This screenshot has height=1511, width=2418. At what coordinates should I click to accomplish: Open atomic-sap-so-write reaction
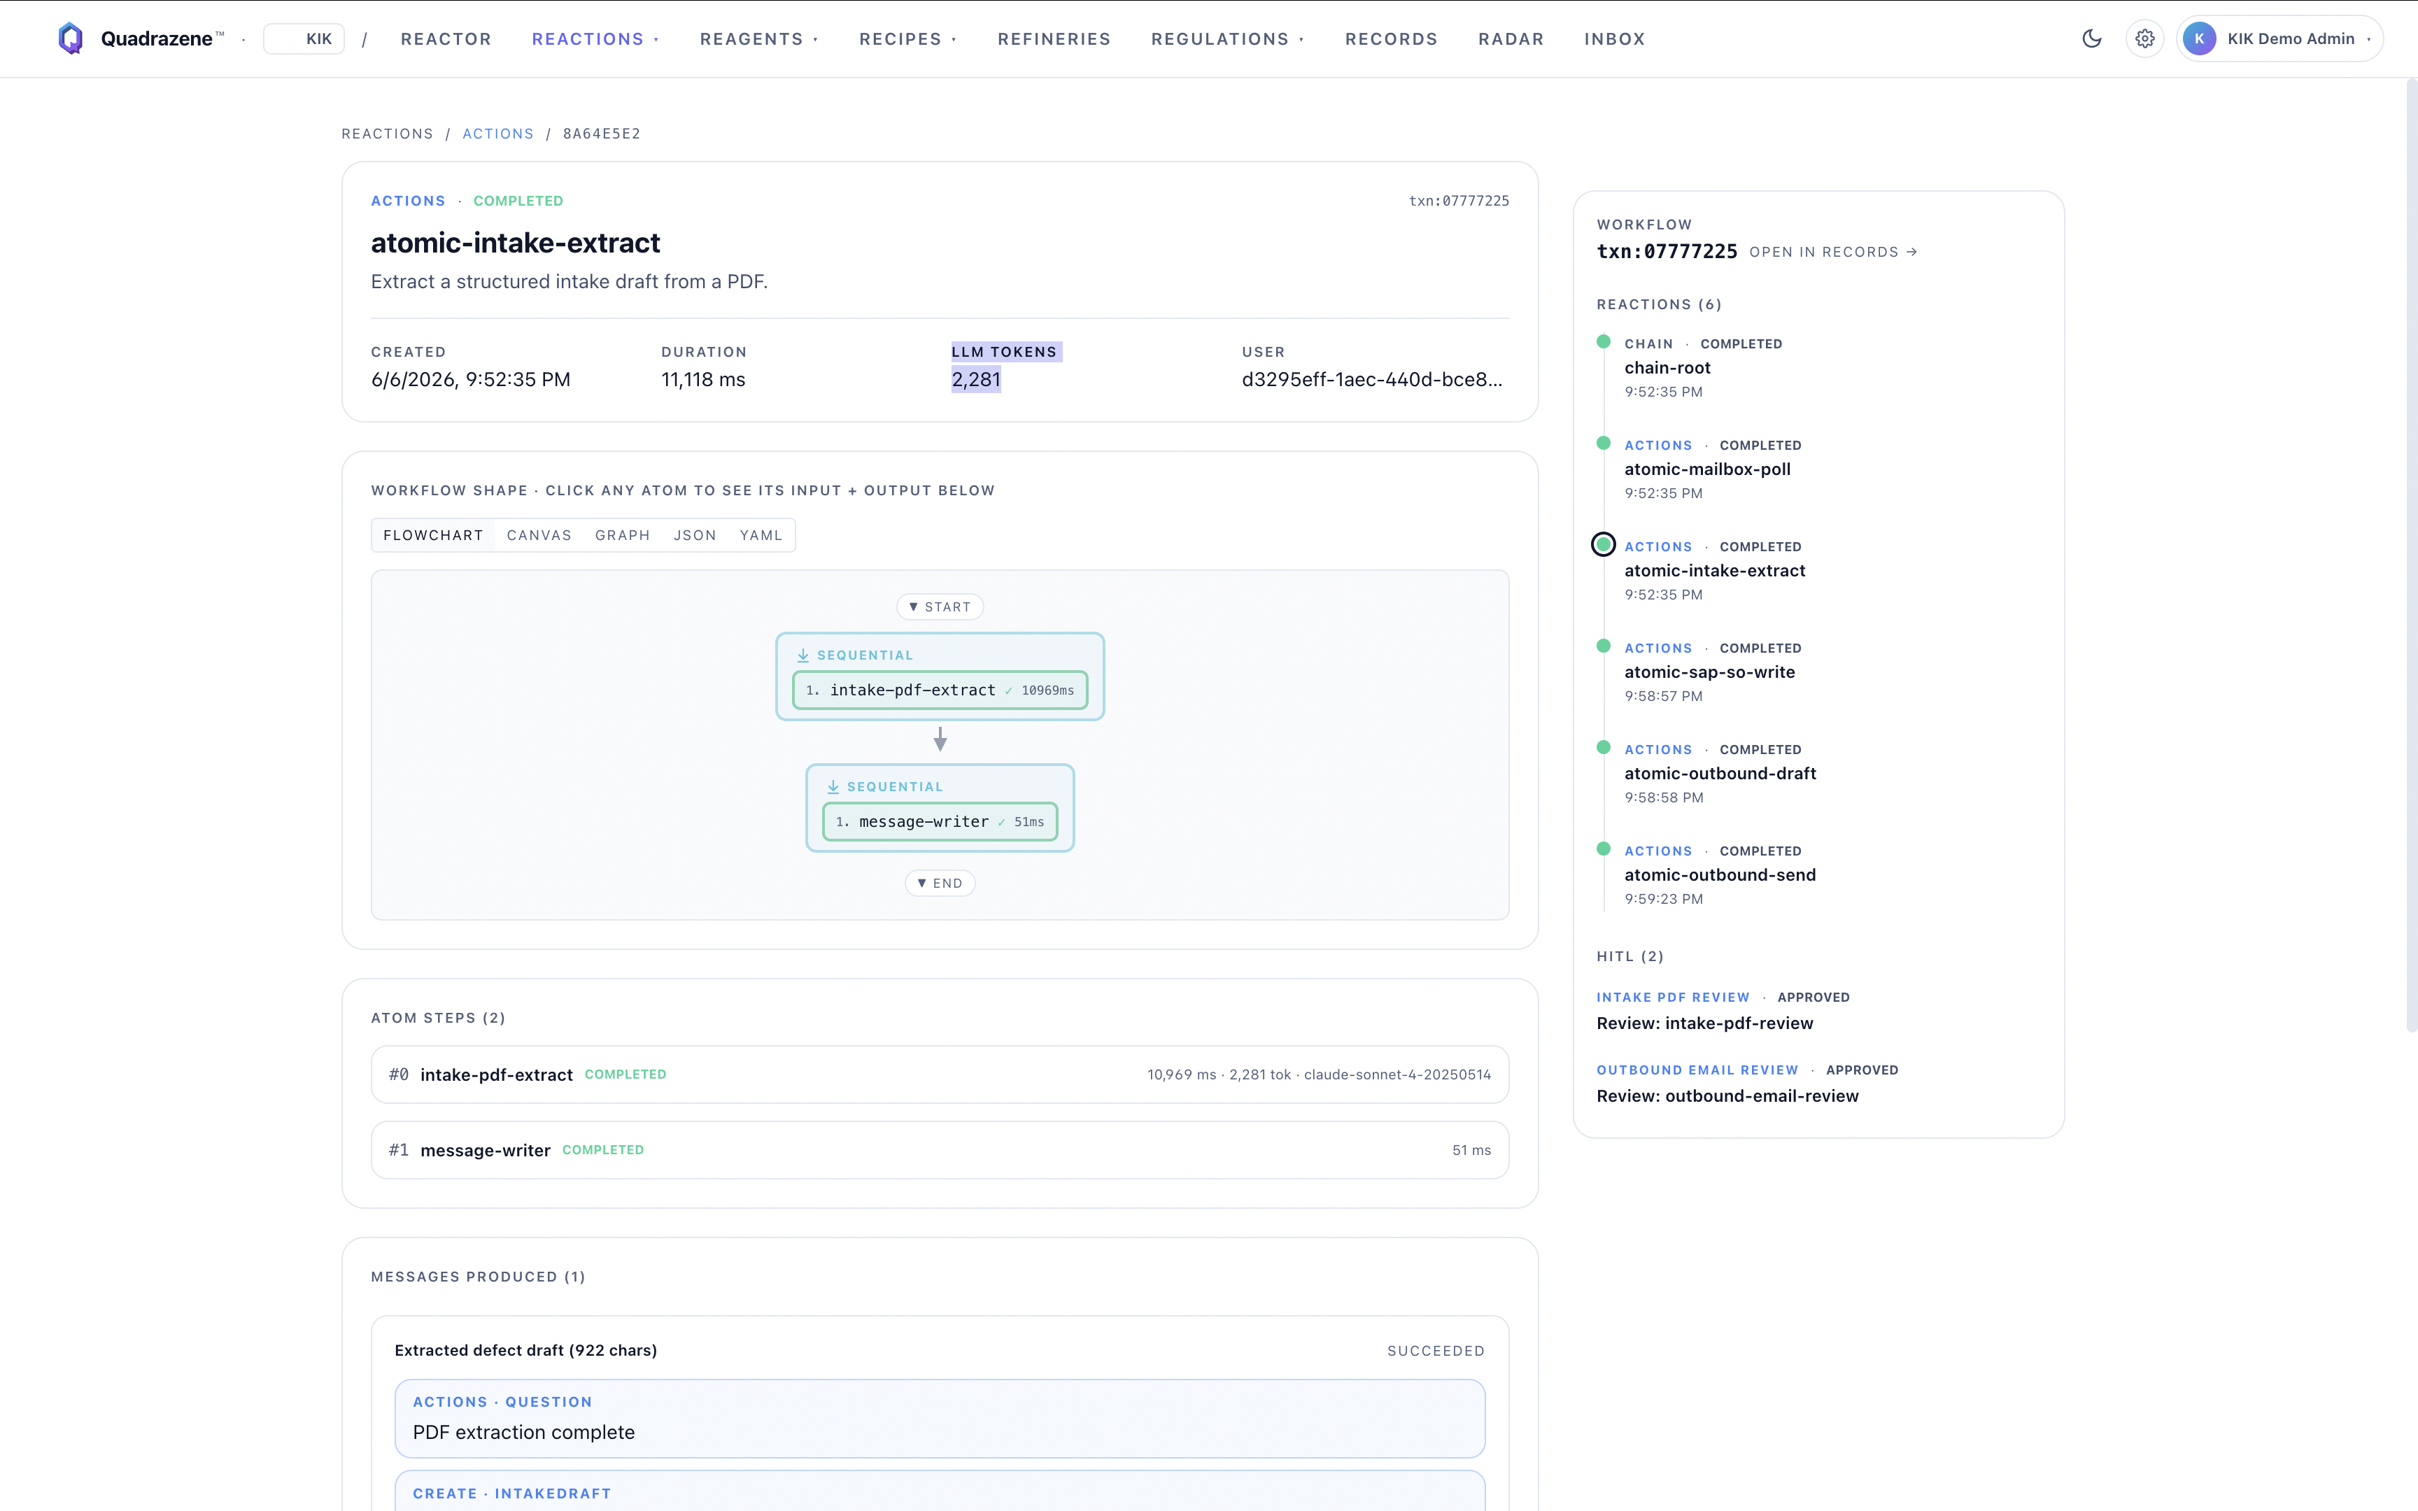tap(1709, 672)
